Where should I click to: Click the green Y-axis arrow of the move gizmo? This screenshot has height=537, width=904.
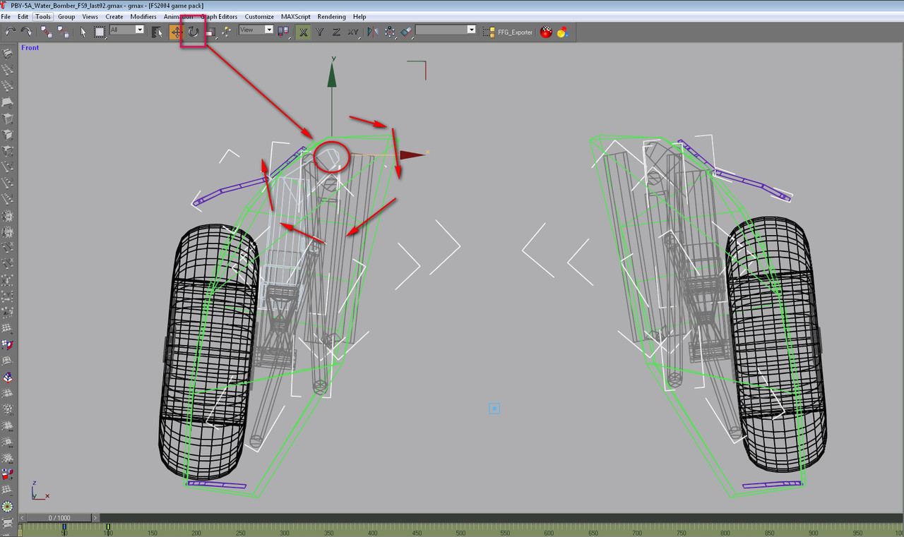tap(333, 74)
